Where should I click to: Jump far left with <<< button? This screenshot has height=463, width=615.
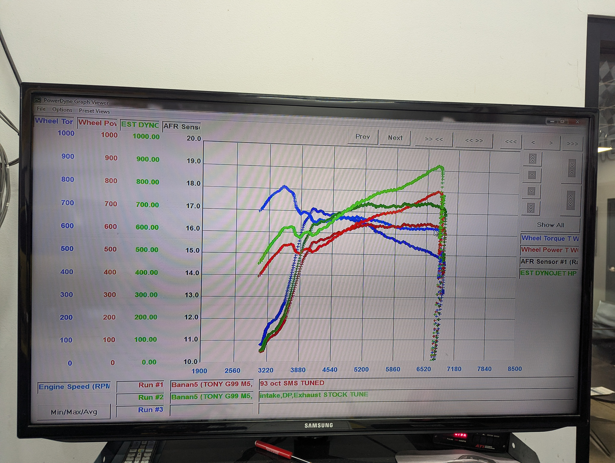(x=510, y=142)
